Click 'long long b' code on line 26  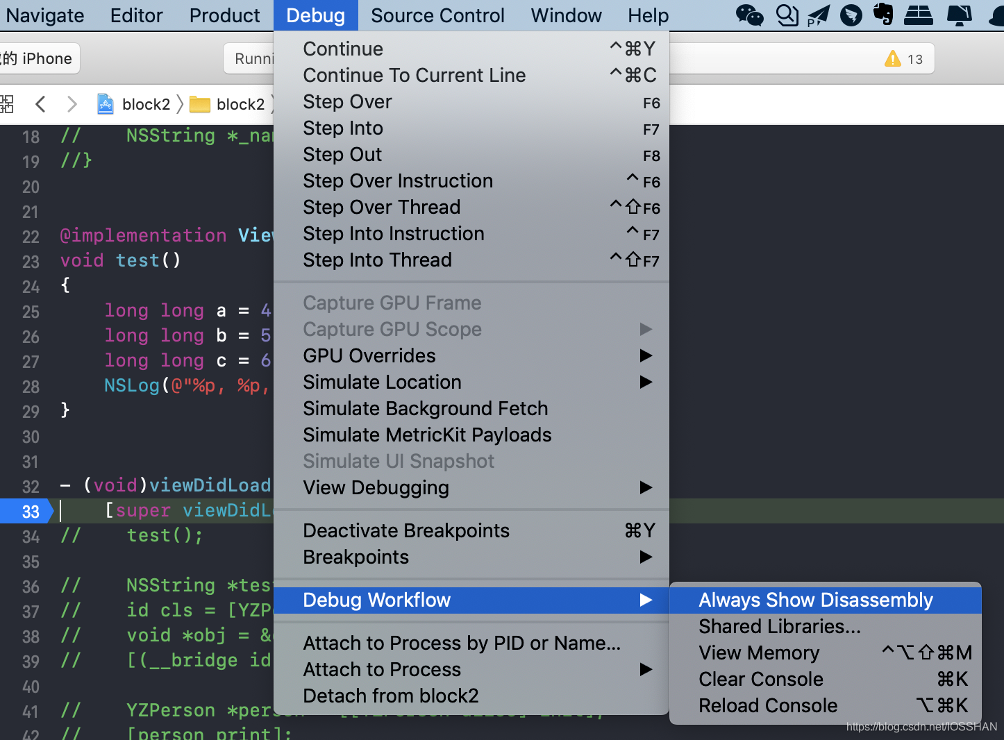click(166, 335)
